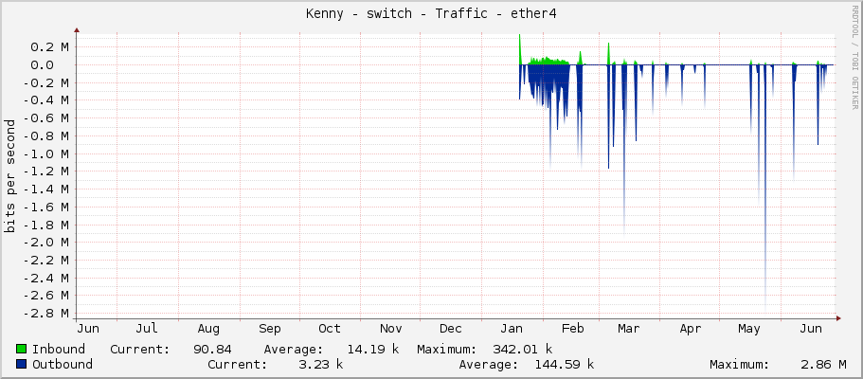Screen dimensions: 863x379
Task: Click the 'Dec' x-axis month label
Action: point(451,329)
